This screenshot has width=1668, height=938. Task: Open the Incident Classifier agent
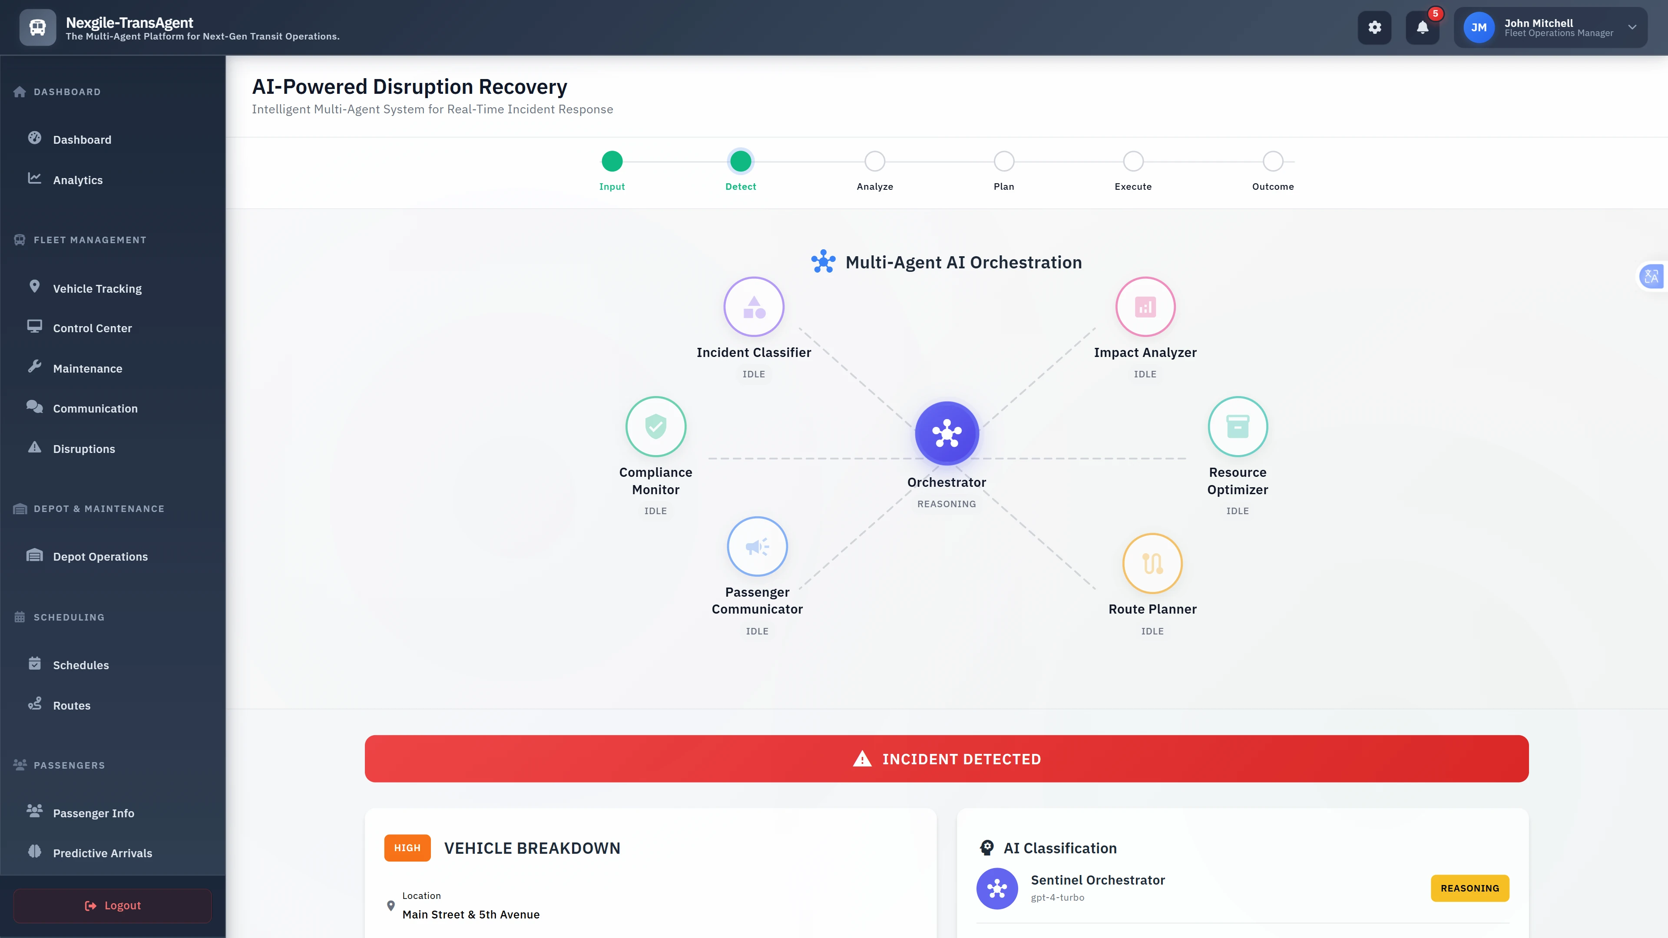click(754, 306)
